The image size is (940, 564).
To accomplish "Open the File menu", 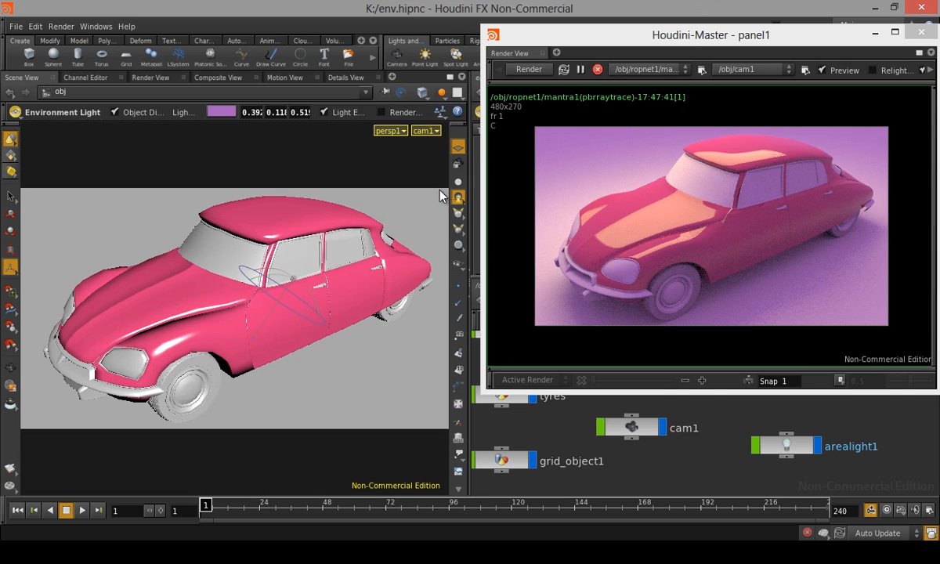I will tap(16, 27).
